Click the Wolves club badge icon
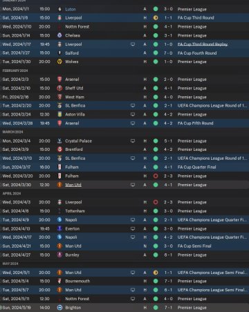This screenshot has width=249, height=312. coord(59,62)
